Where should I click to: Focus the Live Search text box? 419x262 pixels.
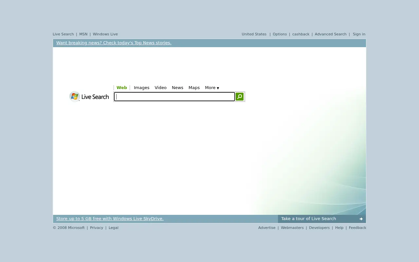click(x=174, y=97)
